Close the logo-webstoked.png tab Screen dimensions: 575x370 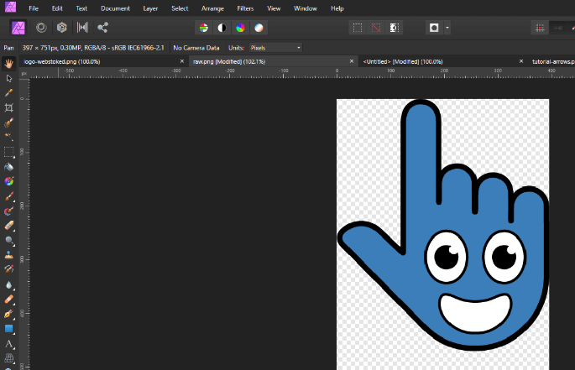tap(182, 61)
